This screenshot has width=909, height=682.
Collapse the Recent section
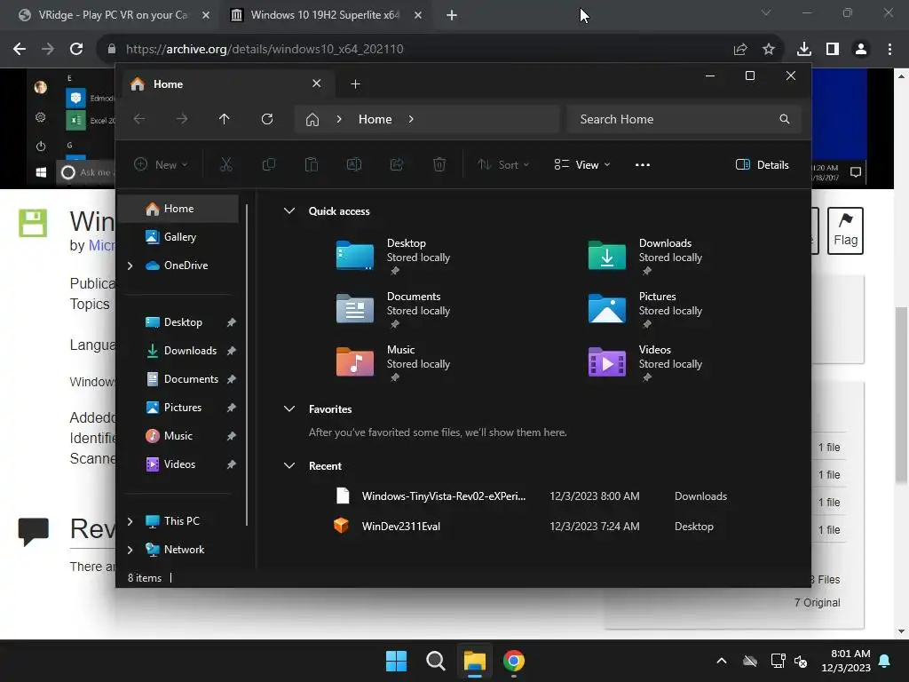(289, 465)
